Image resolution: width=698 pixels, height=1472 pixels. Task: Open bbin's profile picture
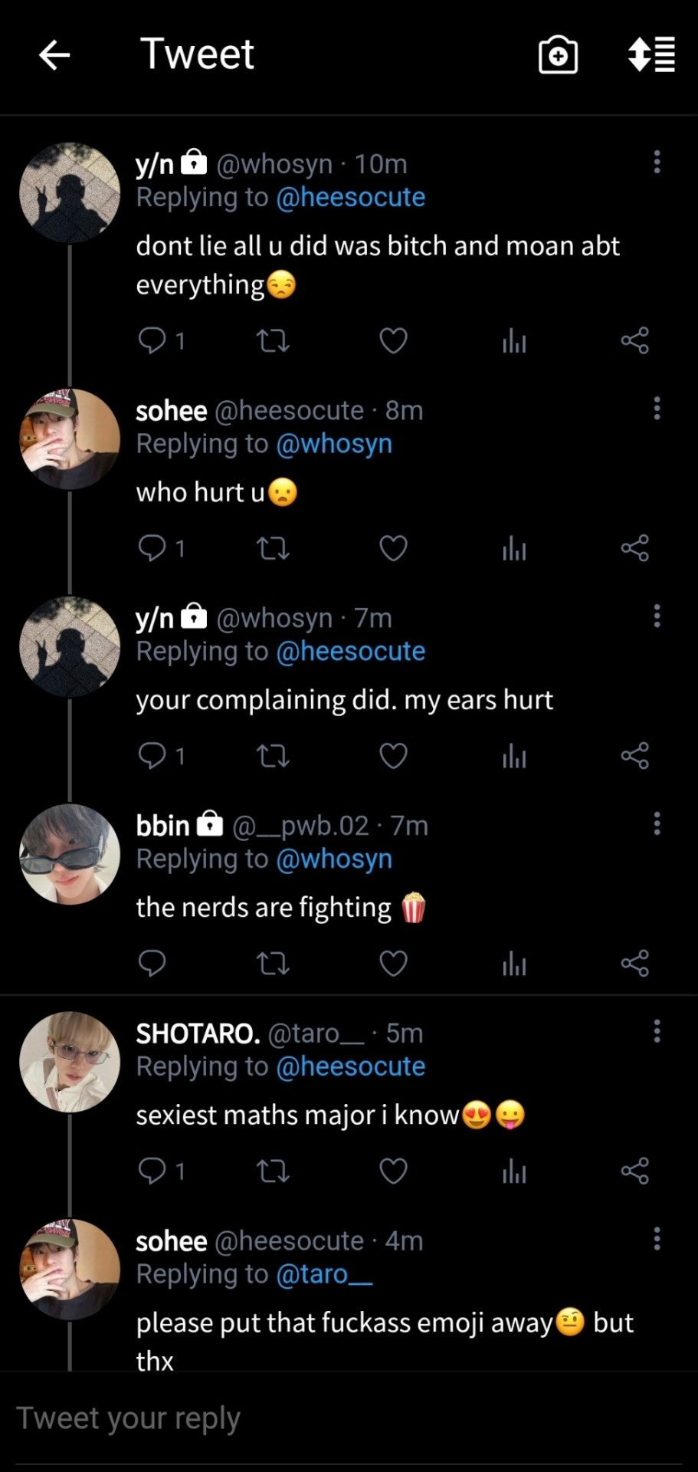click(70, 854)
